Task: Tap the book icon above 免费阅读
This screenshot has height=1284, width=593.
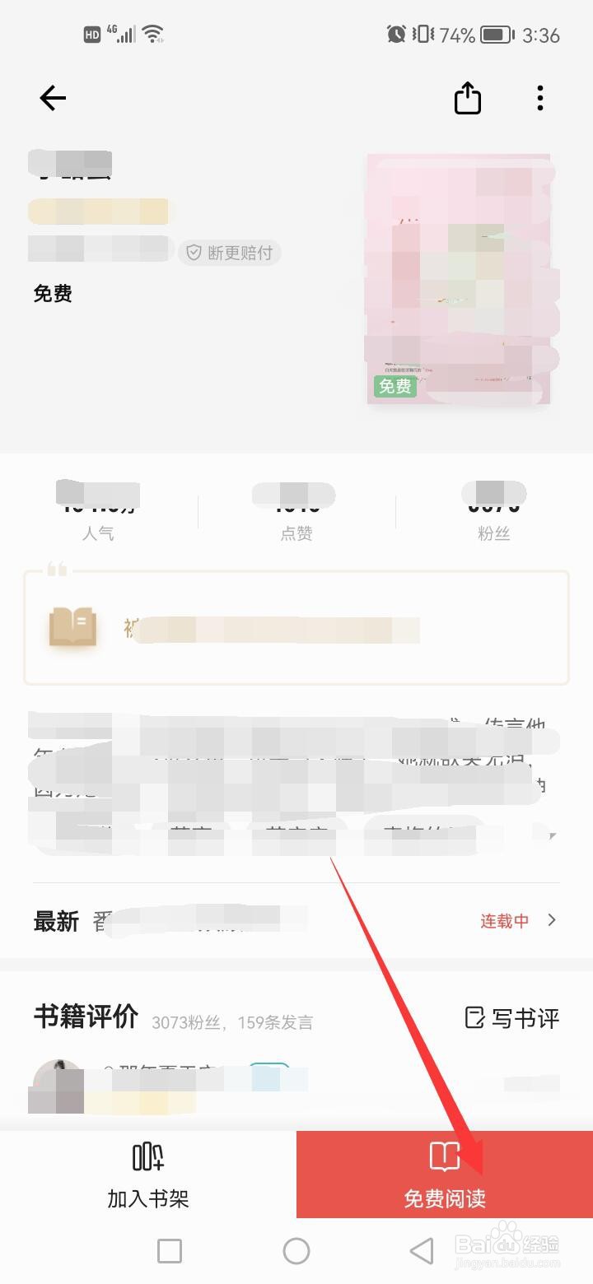Action: 445,1156
